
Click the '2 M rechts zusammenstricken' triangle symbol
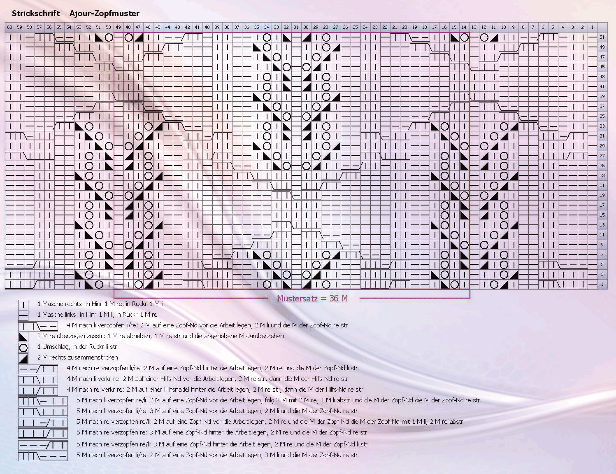point(23,358)
